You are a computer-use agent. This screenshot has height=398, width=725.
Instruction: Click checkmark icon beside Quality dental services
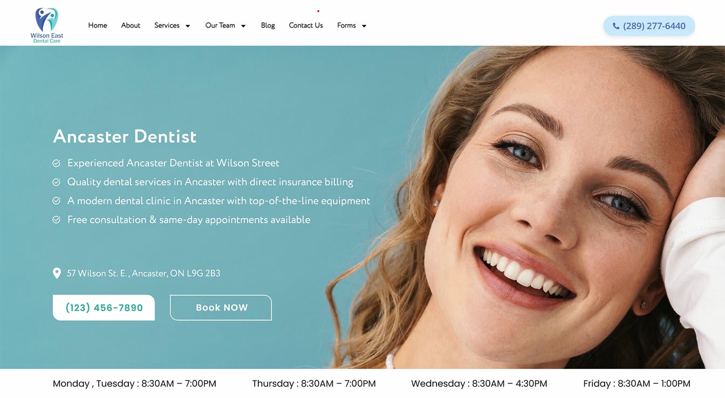pos(56,182)
